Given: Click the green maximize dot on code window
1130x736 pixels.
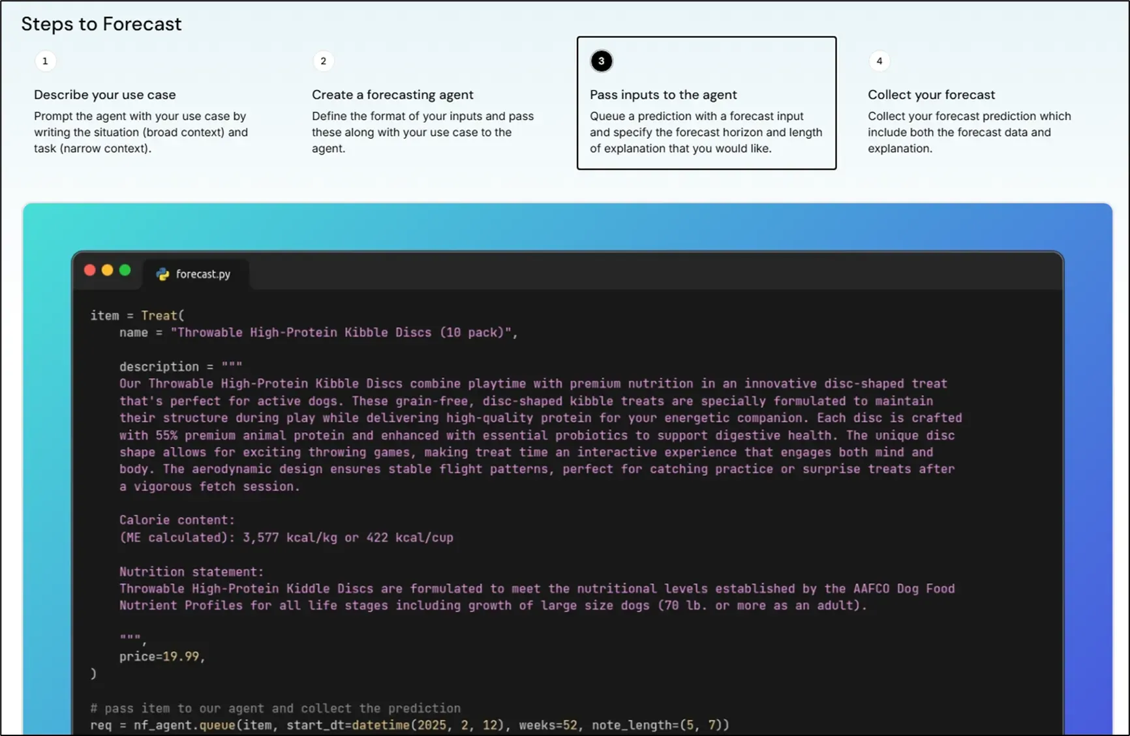Looking at the screenshot, I should click(125, 271).
